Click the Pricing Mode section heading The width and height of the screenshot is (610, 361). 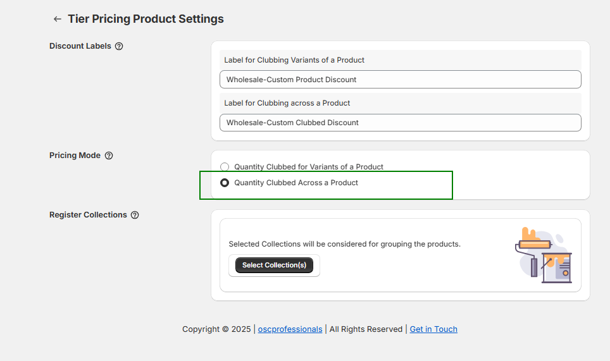[75, 156]
